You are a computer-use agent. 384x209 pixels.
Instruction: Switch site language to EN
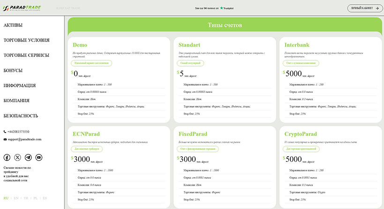[16, 198]
